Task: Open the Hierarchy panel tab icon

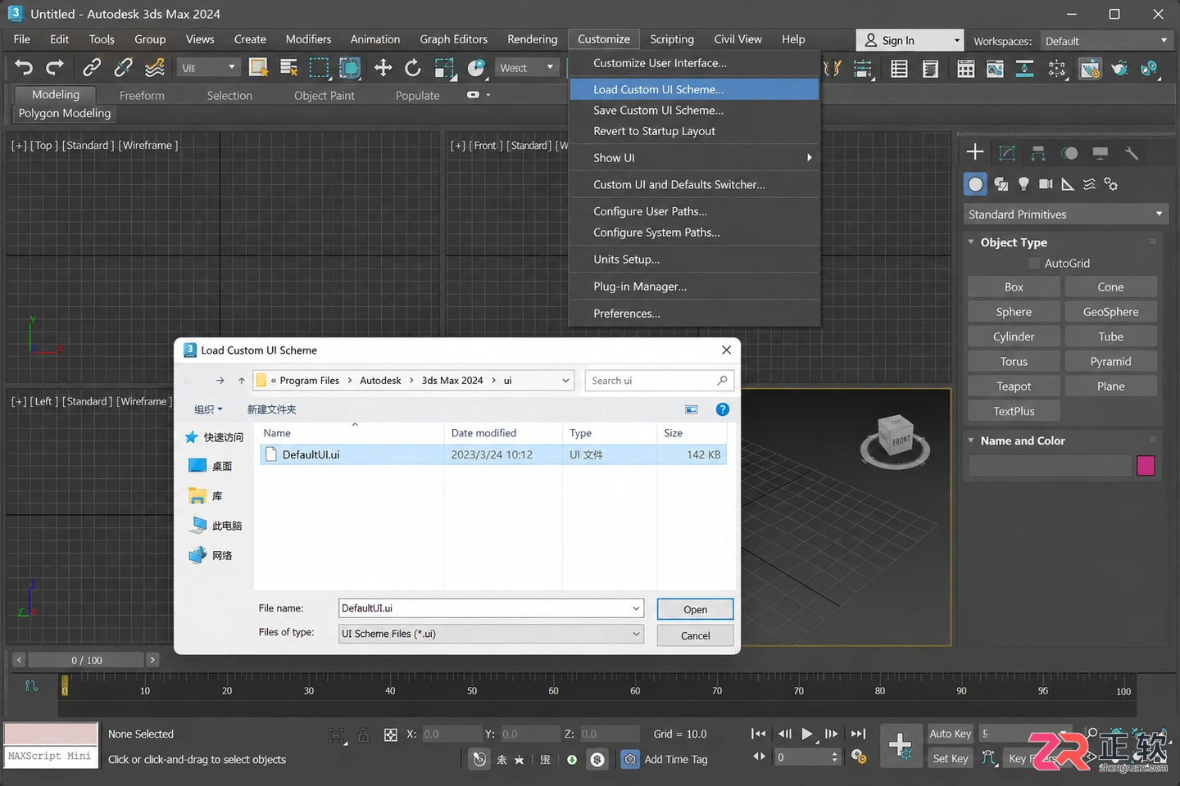Action: pyautogui.click(x=1038, y=153)
